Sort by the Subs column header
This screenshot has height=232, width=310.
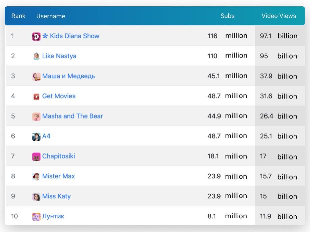click(x=227, y=16)
